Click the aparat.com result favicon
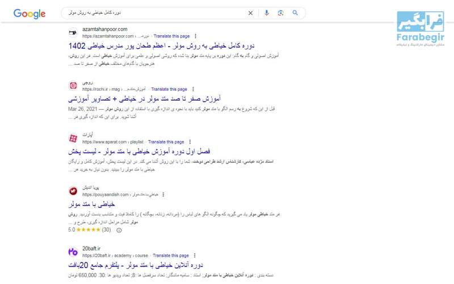 point(73,138)
